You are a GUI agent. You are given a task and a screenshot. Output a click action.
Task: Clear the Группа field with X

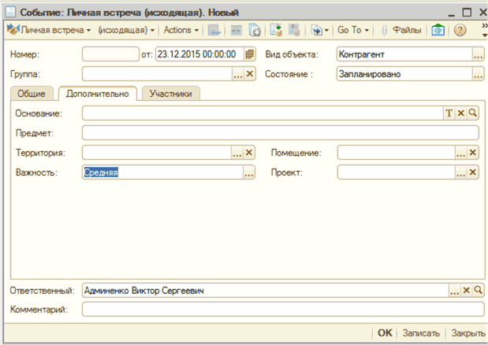click(x=250, y=74)
